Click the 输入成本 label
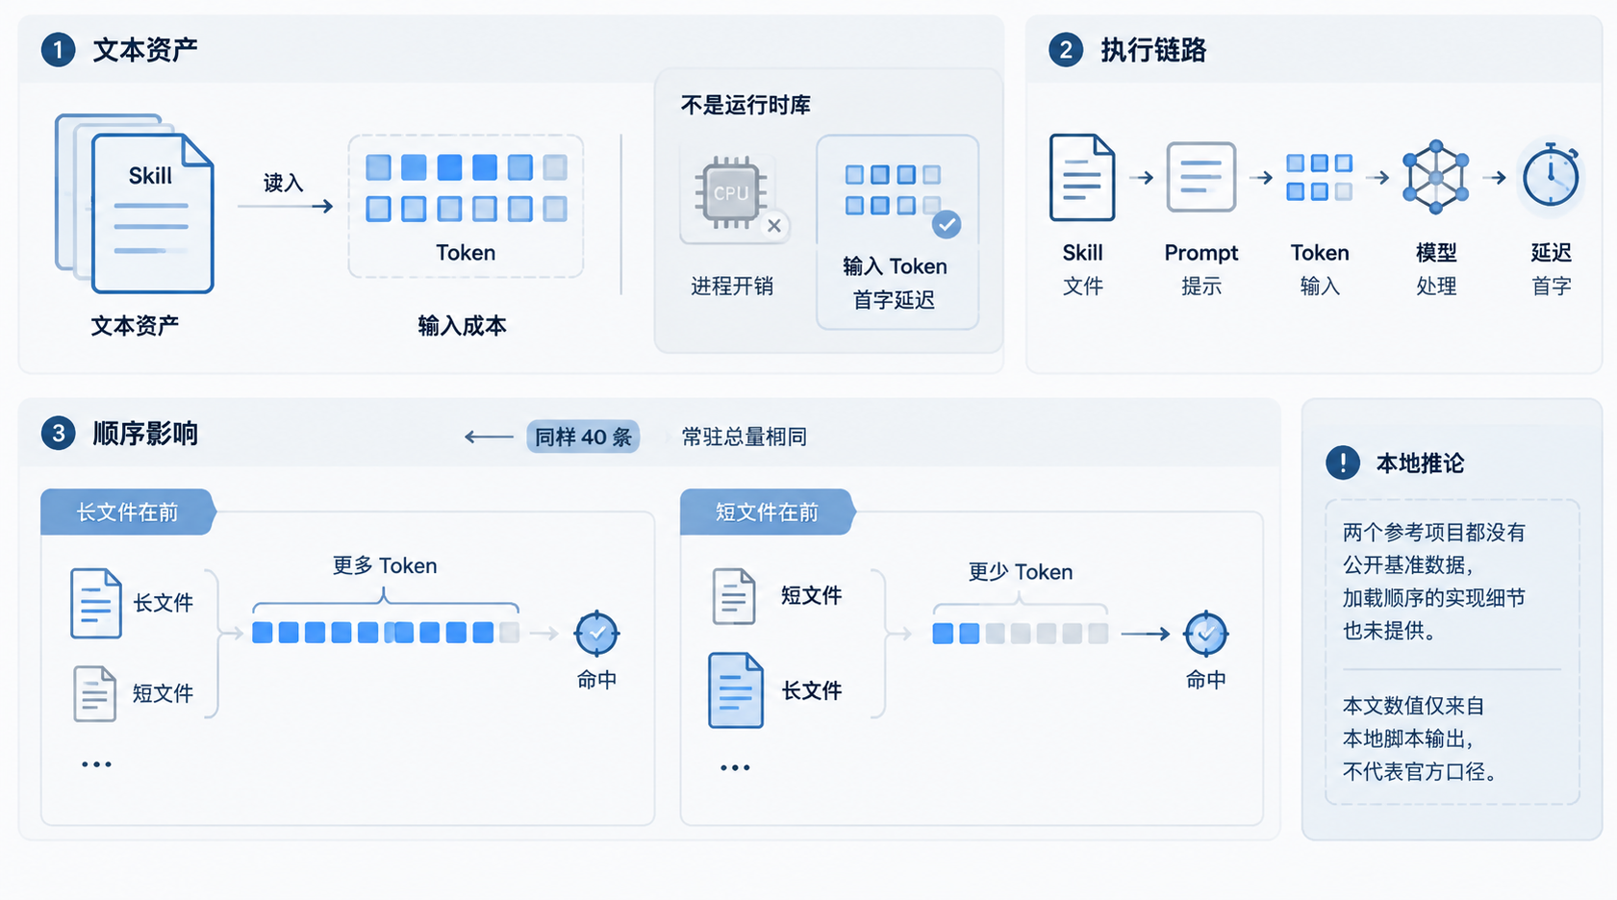The width and height of the screenshot is (1617, 900). tap(462, 326)
